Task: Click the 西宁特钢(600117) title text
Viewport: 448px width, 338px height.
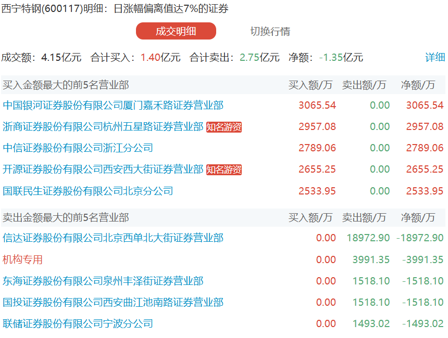Action: (51, 9)
